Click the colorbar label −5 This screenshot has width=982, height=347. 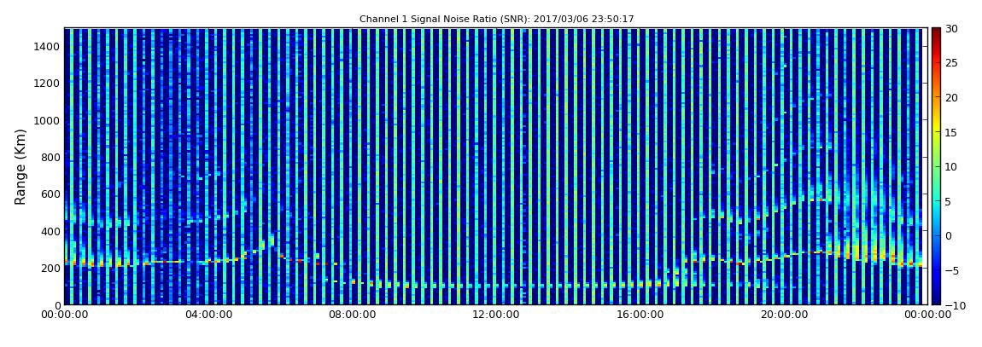(951, 271)
